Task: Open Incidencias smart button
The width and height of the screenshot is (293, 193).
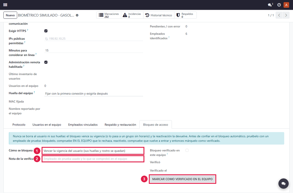Action: [x=132, y=15]
